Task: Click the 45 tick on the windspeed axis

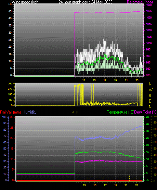Action: tap(10, 12)
